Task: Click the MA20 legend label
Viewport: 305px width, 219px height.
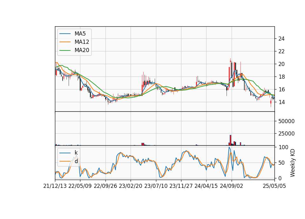Action: (x=82, y=50)
